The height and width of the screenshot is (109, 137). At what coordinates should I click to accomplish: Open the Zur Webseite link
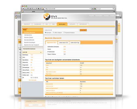pyautogui.click(x=33, y=80)
